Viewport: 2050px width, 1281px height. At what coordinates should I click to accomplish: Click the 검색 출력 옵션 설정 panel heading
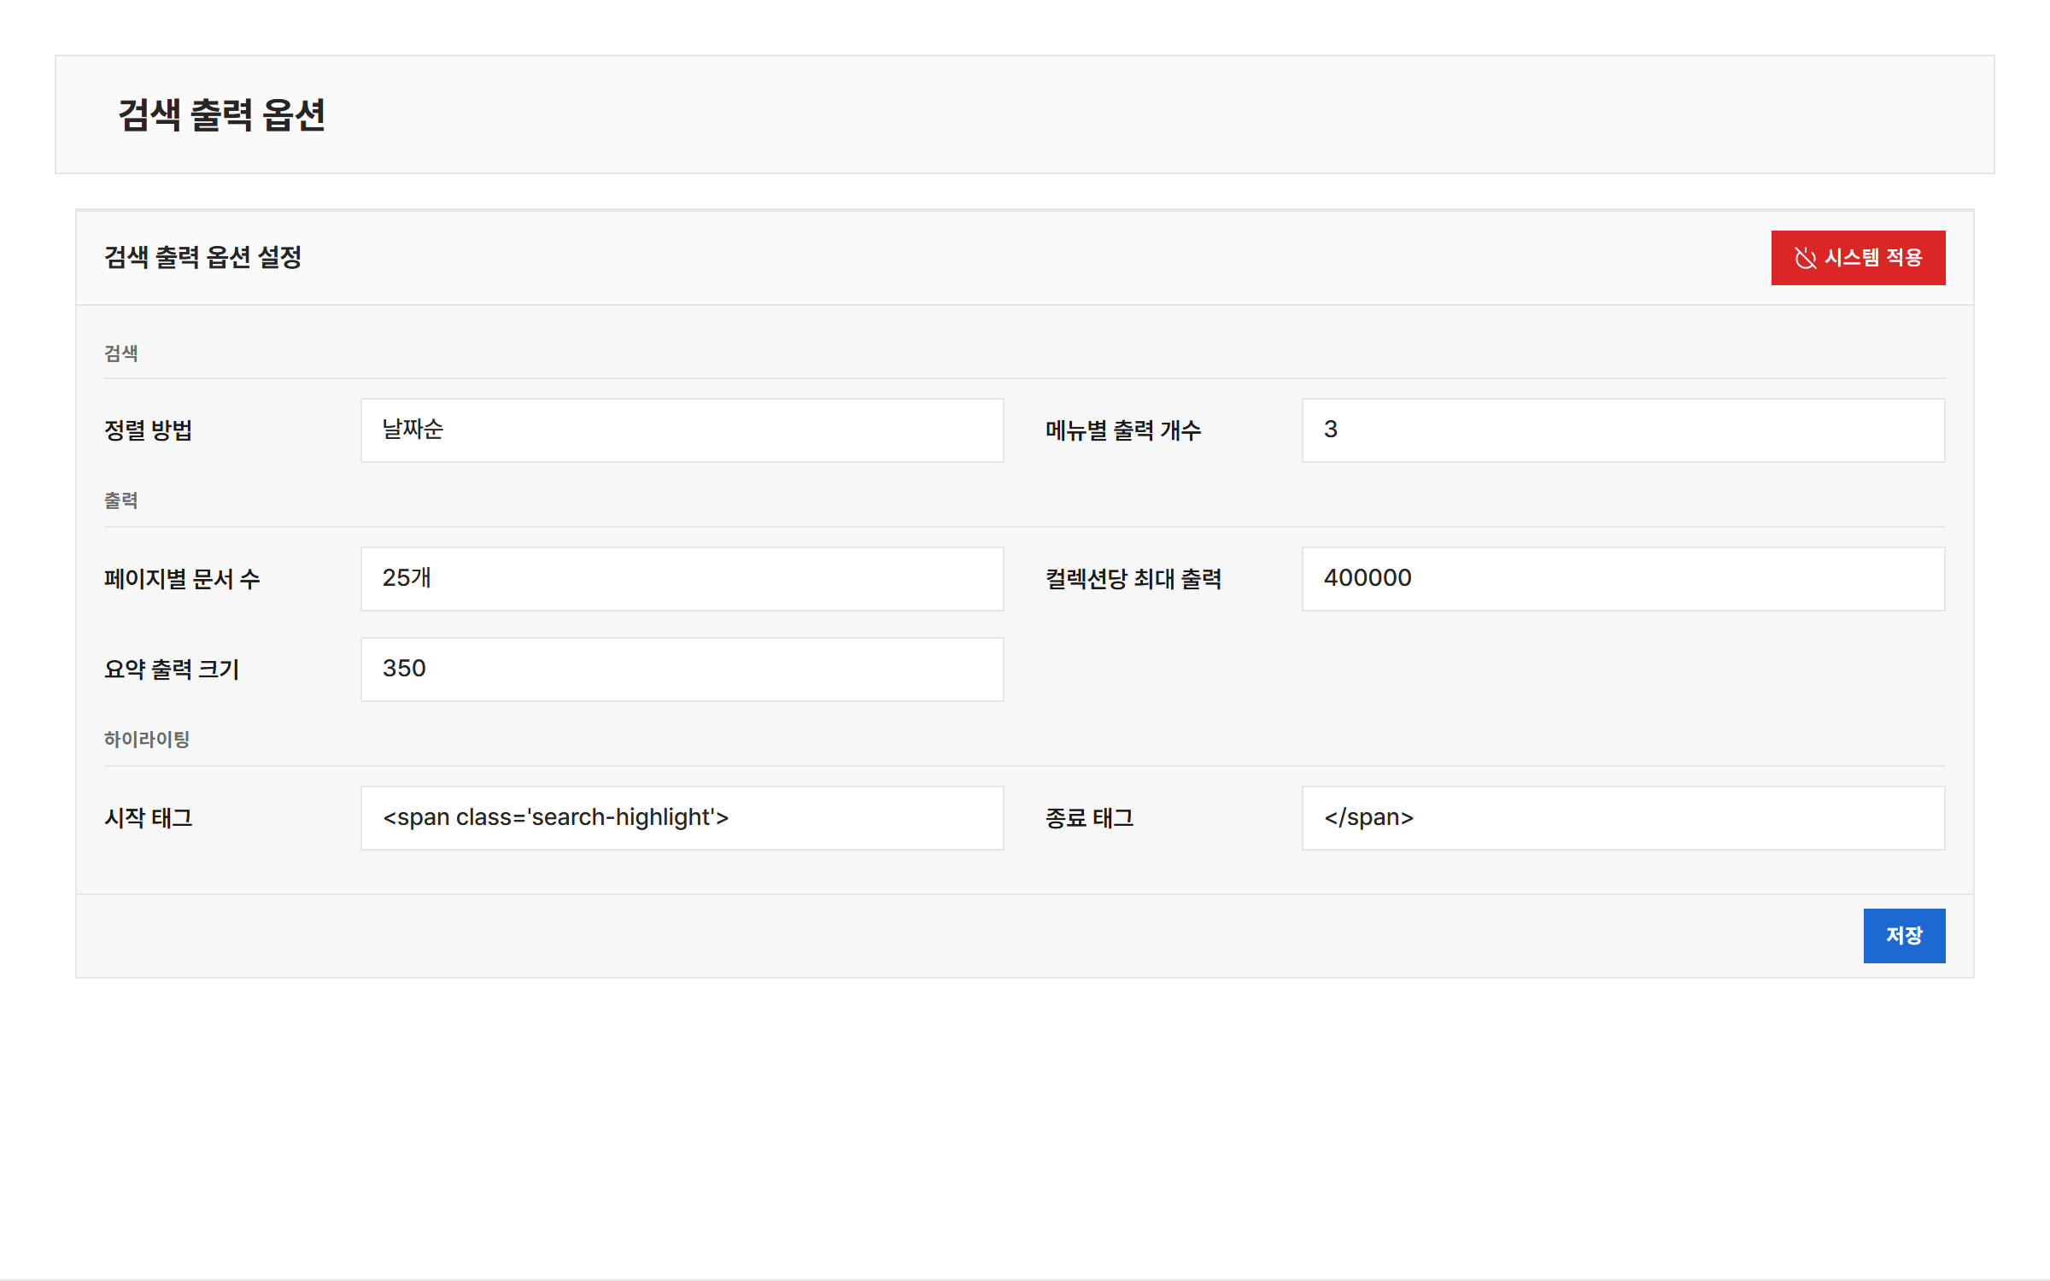click(202, 257)
